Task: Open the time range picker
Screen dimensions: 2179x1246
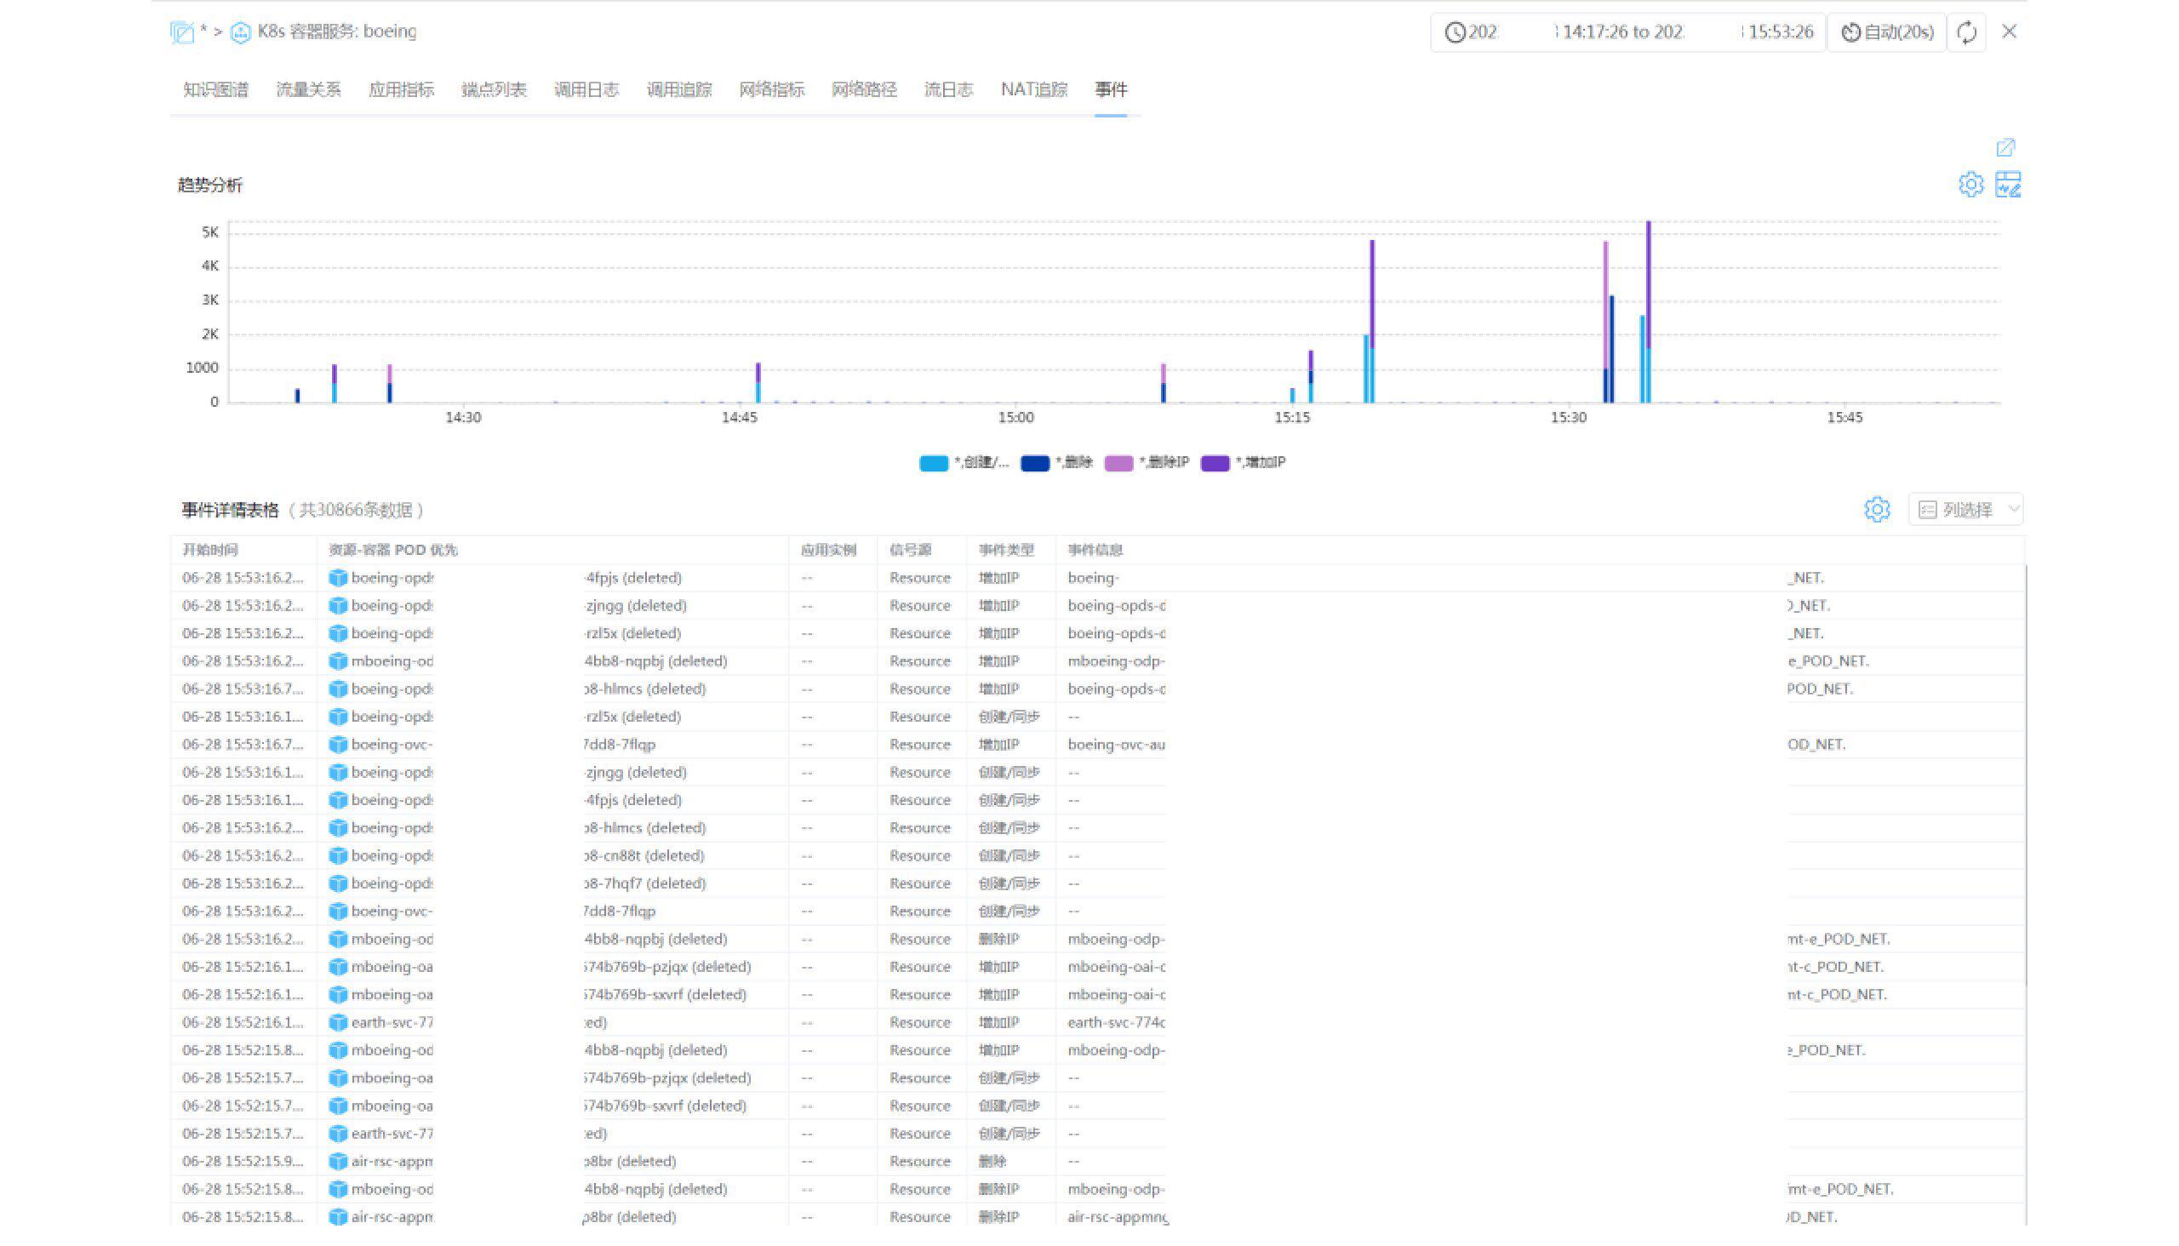Action: point(1627,32)
